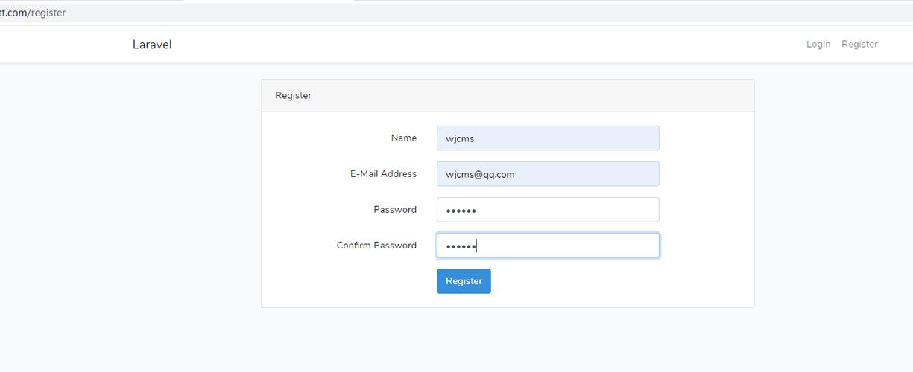The height and width of the screenshot is (372, 913).
Task: Click the Laravel brand link
Action: click(x=152, y=45)
